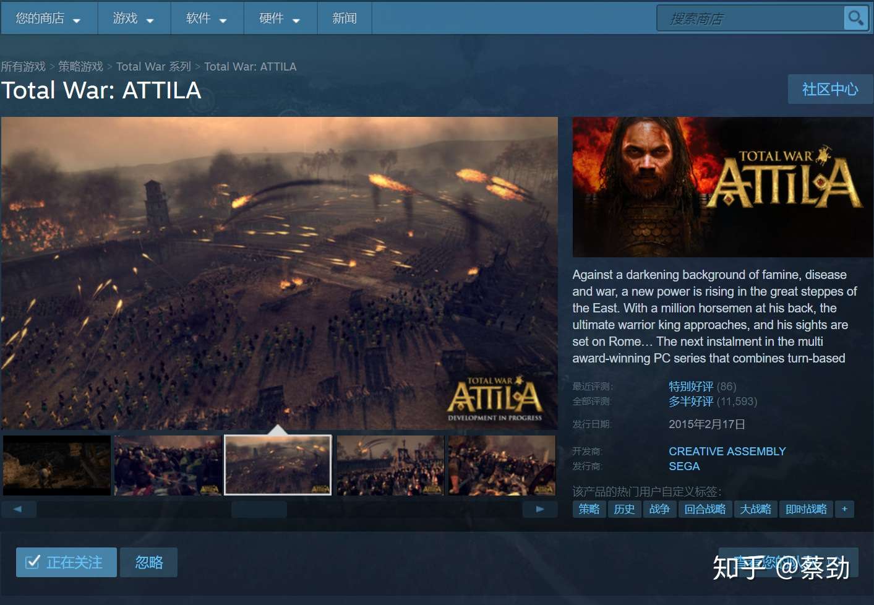Click the Total War: ATTILA page title
Viewport: 874px width, 605px height.
tap(101, 90)
